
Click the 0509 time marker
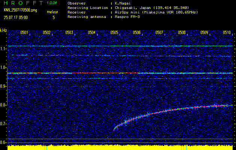click(x=204, y=33)
